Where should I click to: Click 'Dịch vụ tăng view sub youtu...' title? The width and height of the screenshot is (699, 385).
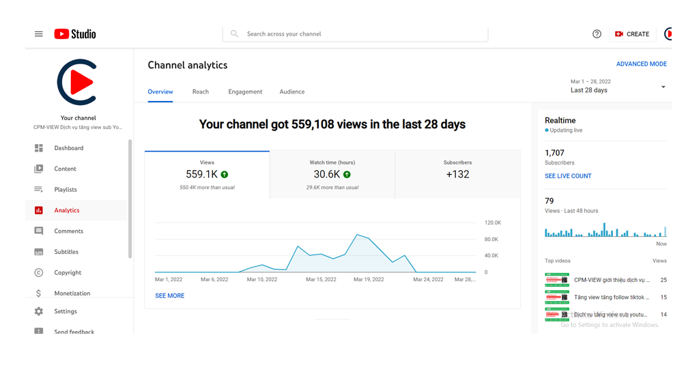pyautogui.click(x=610, y=315)
